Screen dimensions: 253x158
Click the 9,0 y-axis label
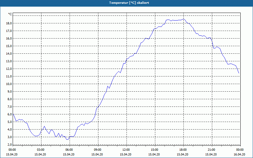[x=10, y=91]
